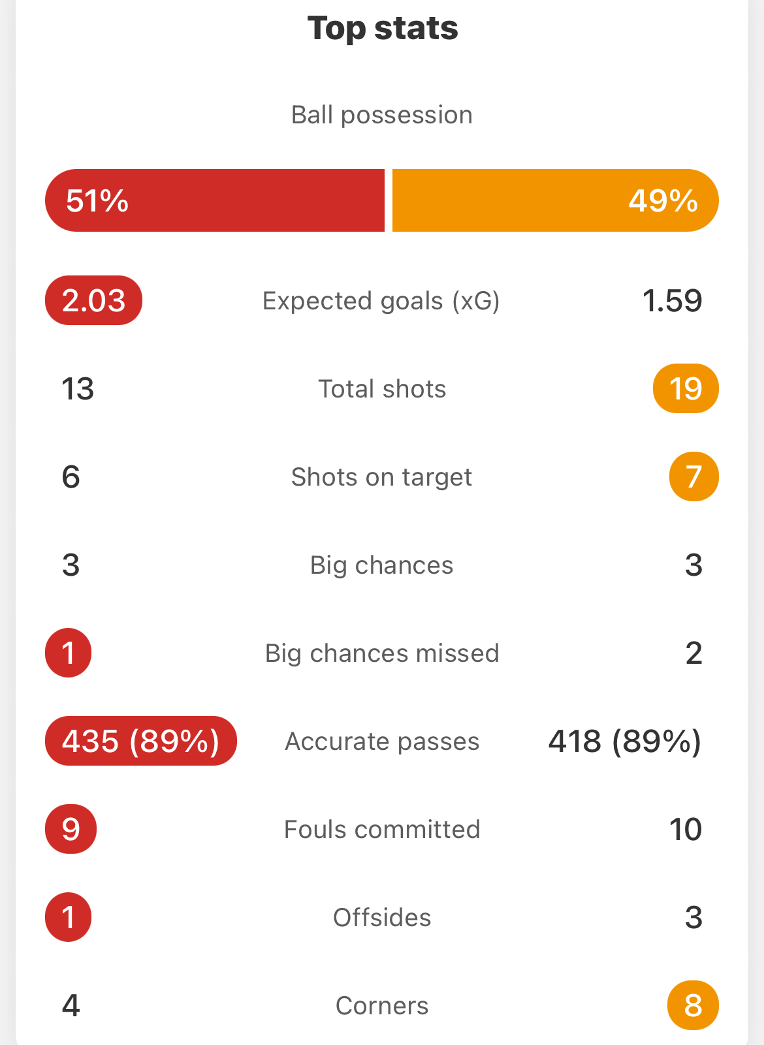Screen dimensions: 764x1045
Task: Click the 418 (89%) accurate passes value
Action: pyautogui.click(x=624, y=741)
